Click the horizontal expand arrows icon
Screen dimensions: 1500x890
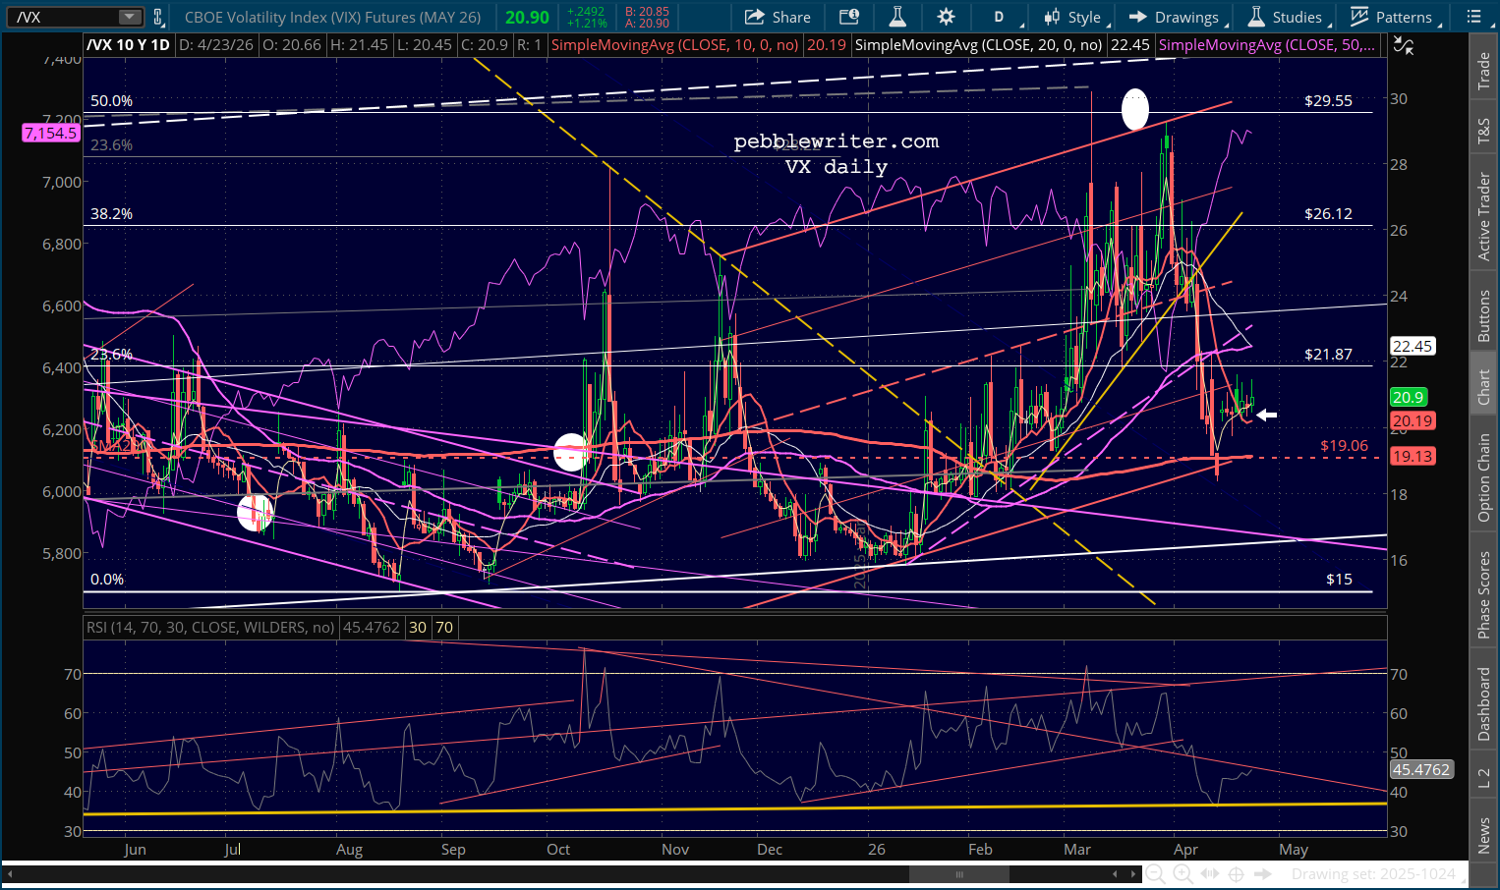[1210, 874]
